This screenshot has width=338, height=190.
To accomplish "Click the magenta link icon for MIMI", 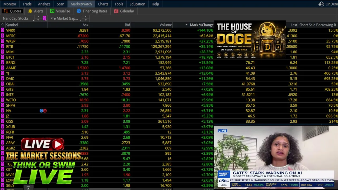I will 2,52.
